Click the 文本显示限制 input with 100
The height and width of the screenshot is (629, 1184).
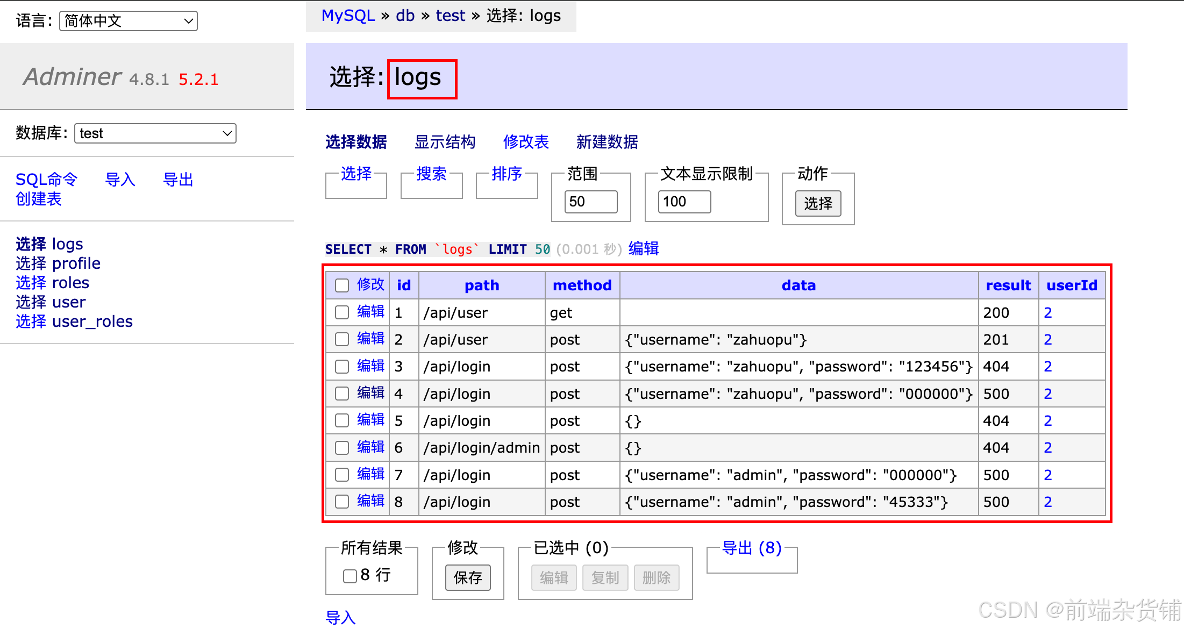pyautogui.click(x=684, y=202)
